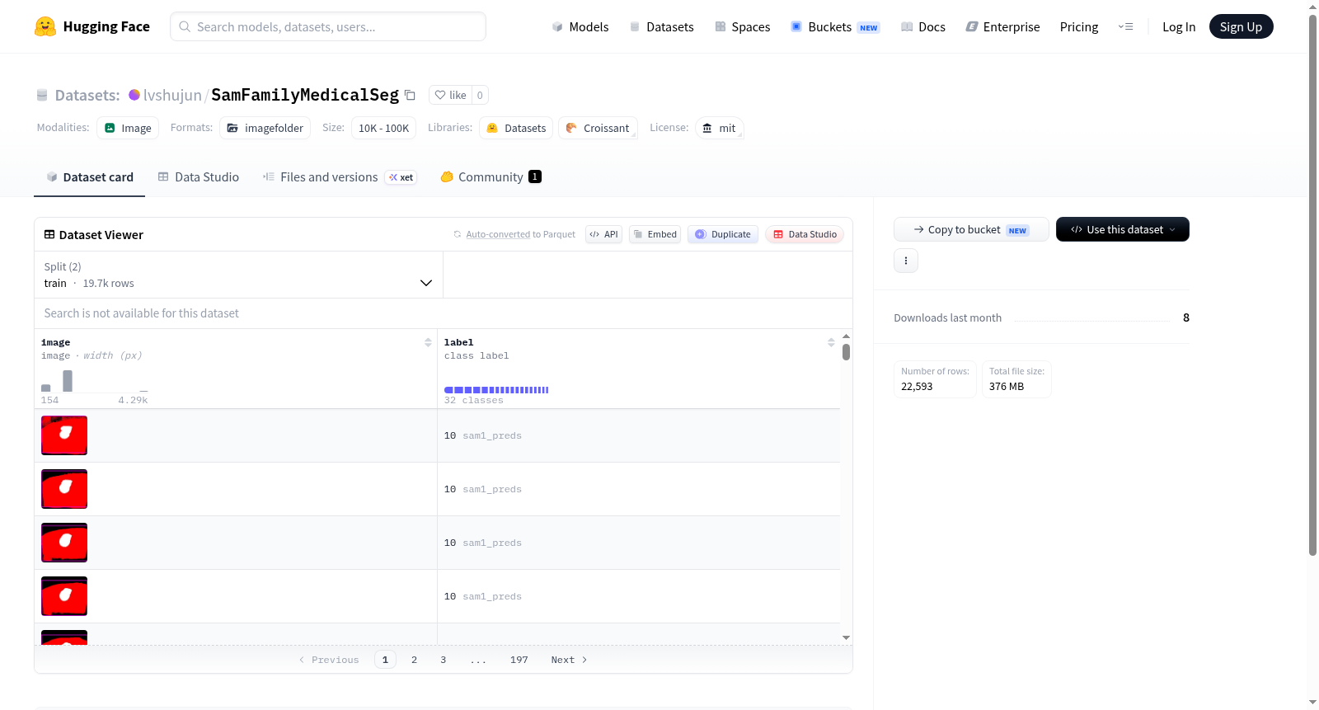Open the Pricing link
The width and height of the screenshot is (1319, 710).
click(x=1079, y=26)
